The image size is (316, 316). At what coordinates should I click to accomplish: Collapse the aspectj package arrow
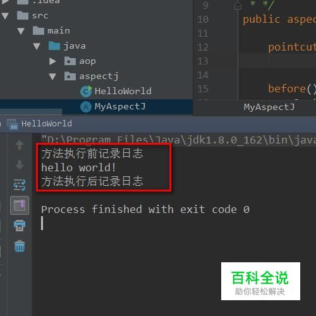tap(52, 76)
